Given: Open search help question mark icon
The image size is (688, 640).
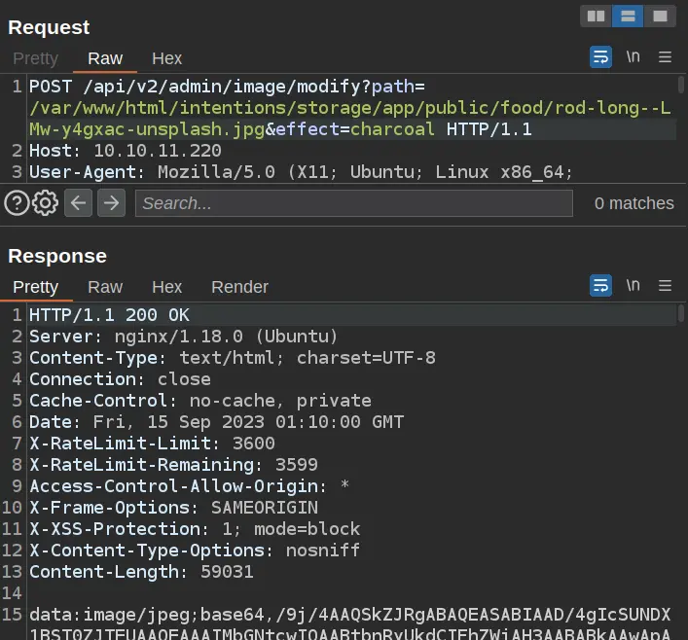Looking at the screenshot, I should point(17,202).
